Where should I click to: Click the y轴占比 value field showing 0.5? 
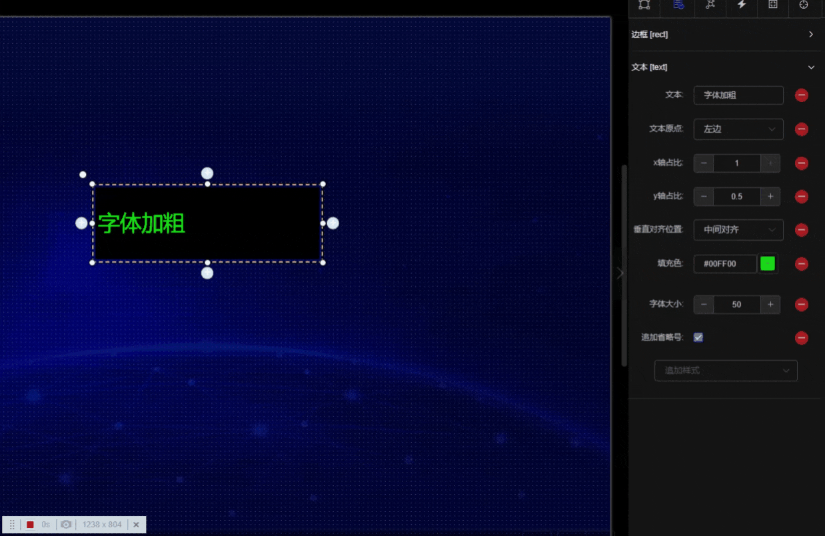coord(737,197)
